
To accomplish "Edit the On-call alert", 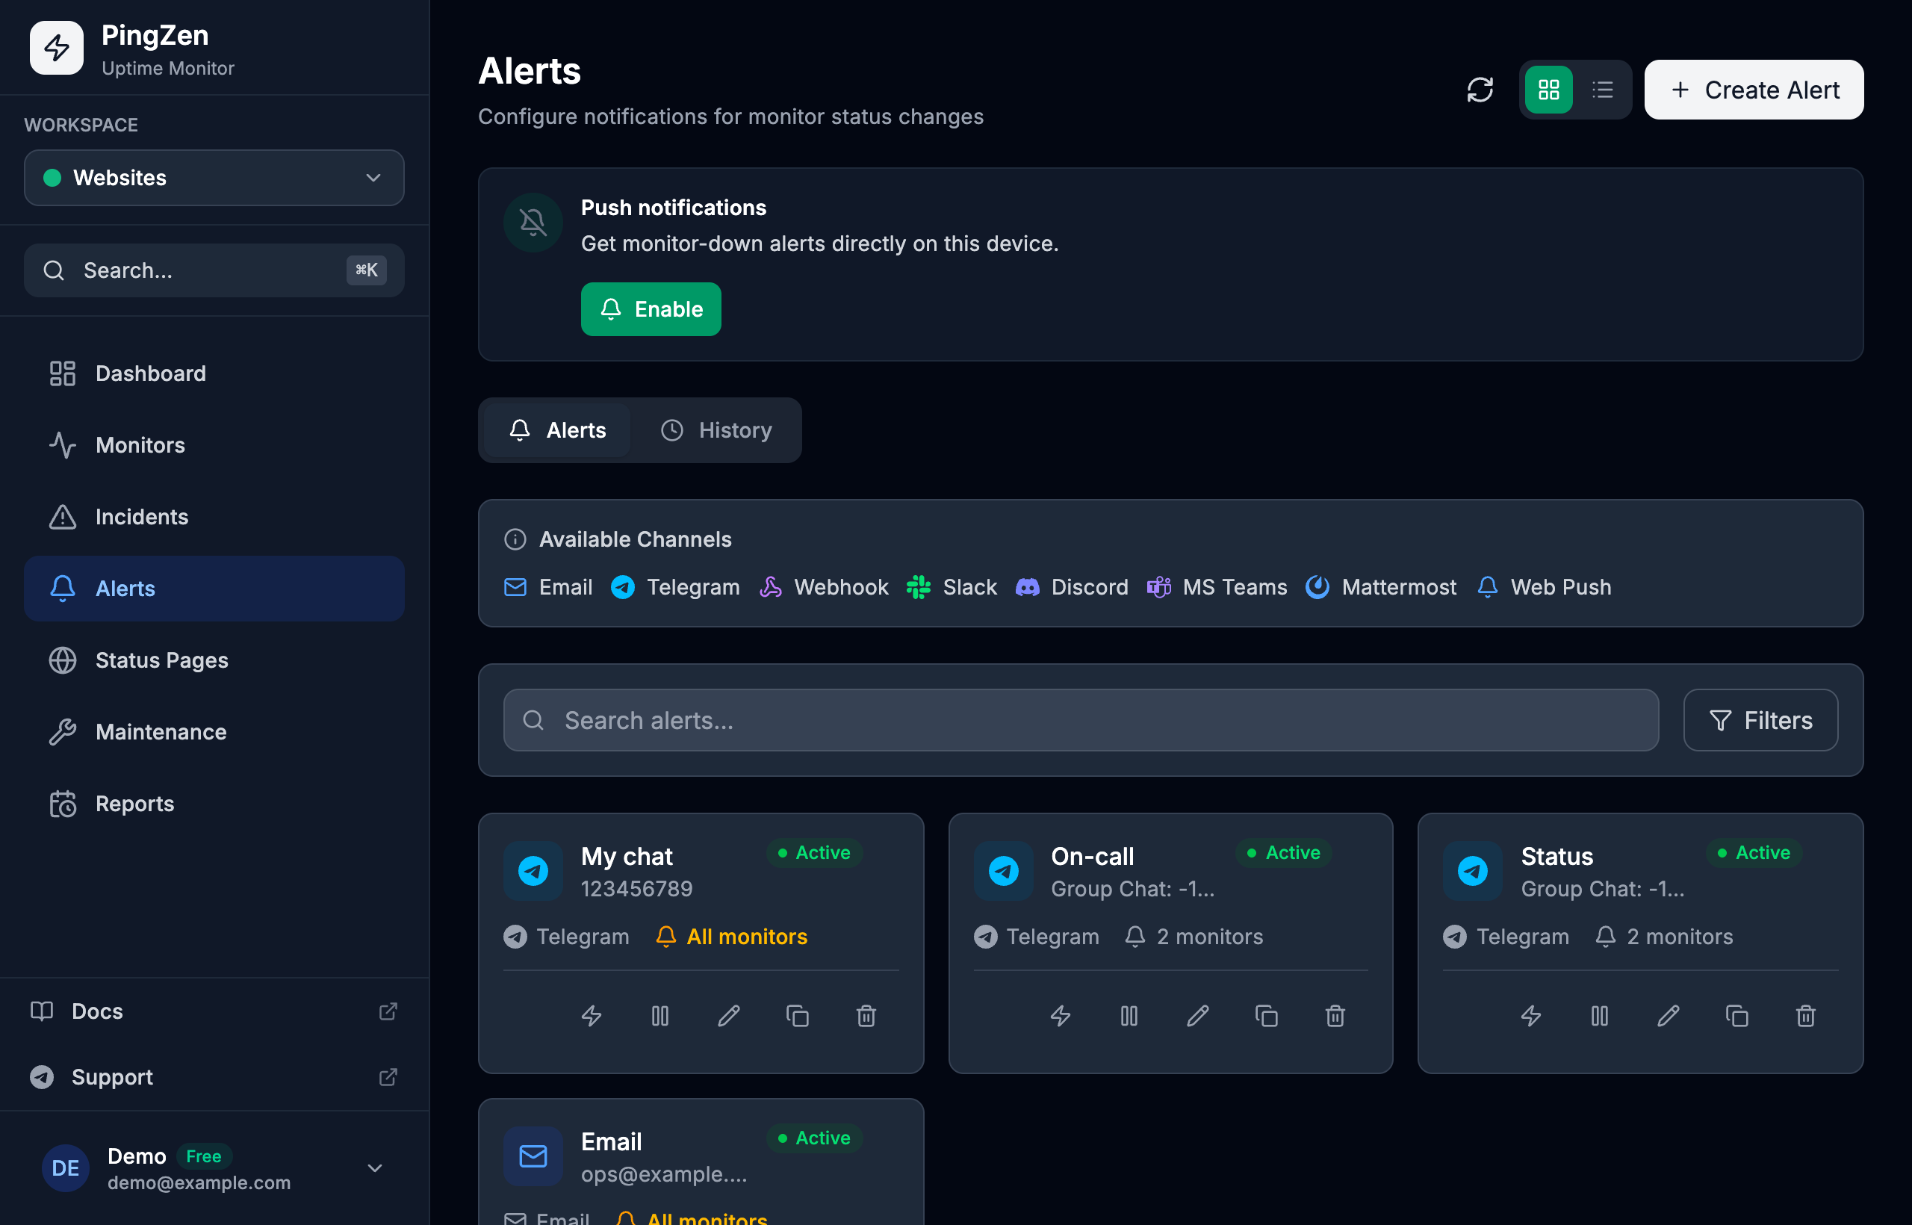I will point(1198,1016).
